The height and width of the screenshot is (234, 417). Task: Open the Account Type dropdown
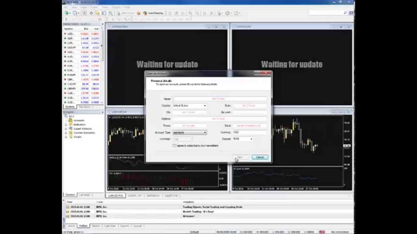190,132
